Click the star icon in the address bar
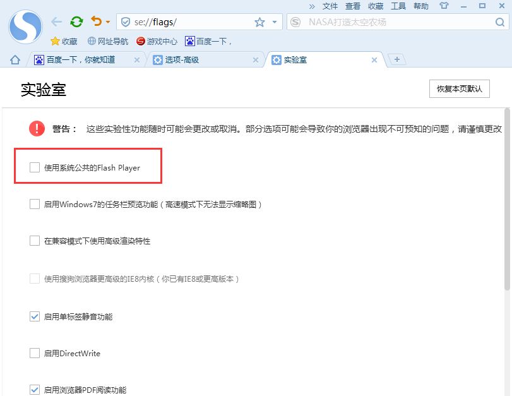This screenshot has height=396, width=512. click(x=259, y=21)
